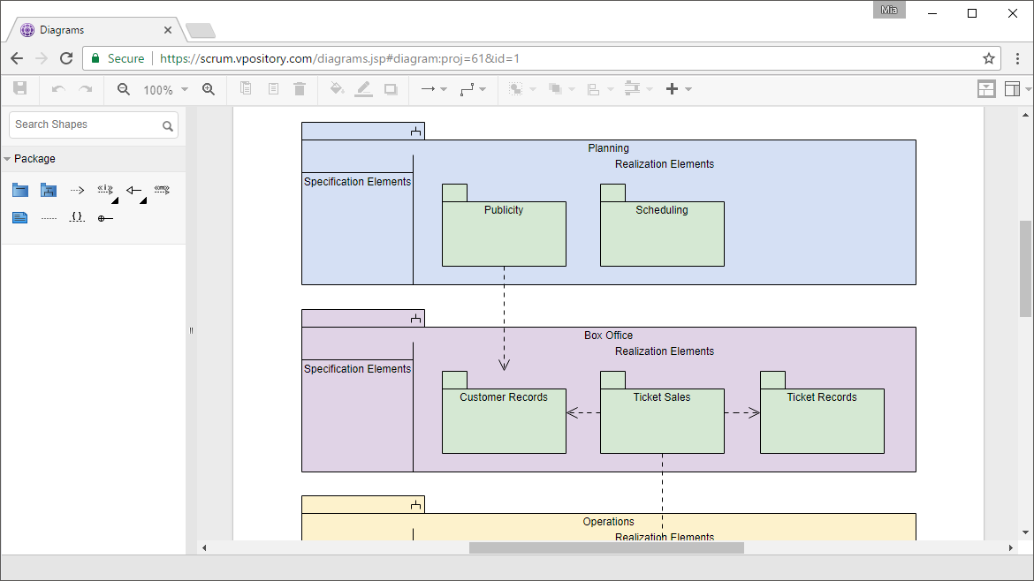Pick the containment circle-plus line shape
Image resolution: width=1034 pixels, height=581 pixels.
tap(105, 218)
